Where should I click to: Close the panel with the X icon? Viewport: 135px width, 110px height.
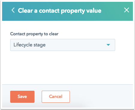point(127,10)
